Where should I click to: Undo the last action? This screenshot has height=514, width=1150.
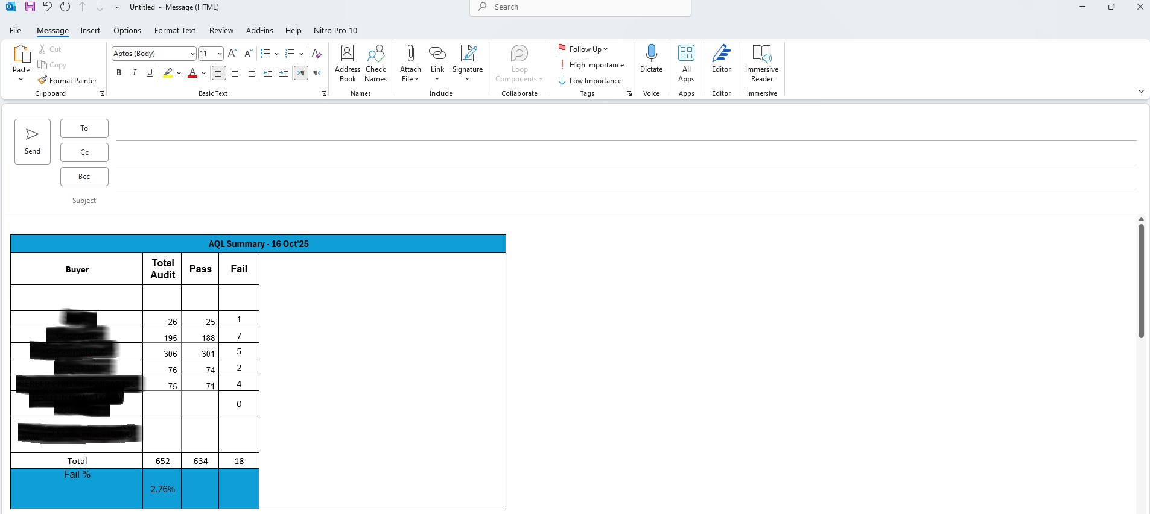click(47, 7)
